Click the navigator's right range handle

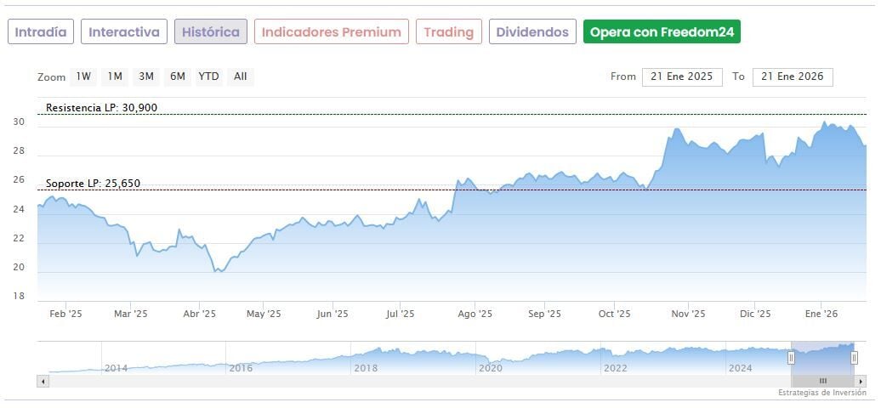(x=855, y=358)
